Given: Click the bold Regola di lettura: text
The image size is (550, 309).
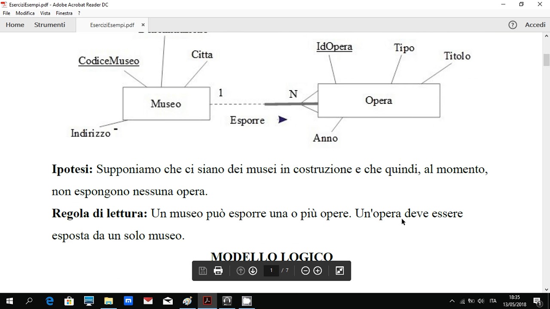Looking at the screenshot, I should click(x=100, y=213).
